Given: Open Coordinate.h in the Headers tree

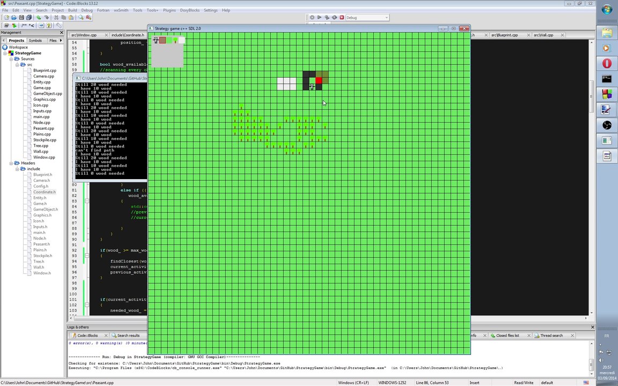Looking at the screenshot, I should (x=44, y=192).
